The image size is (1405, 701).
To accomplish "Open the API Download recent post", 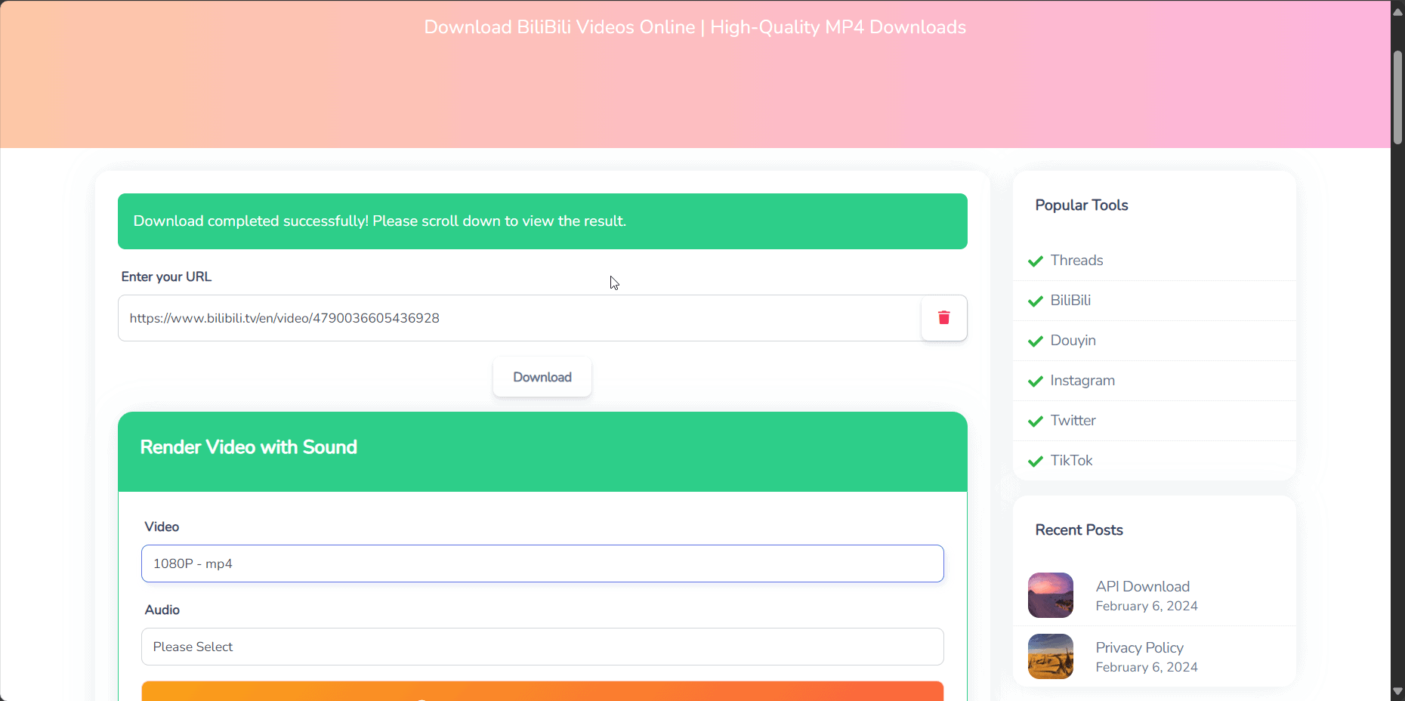I will coord(1142,586).
